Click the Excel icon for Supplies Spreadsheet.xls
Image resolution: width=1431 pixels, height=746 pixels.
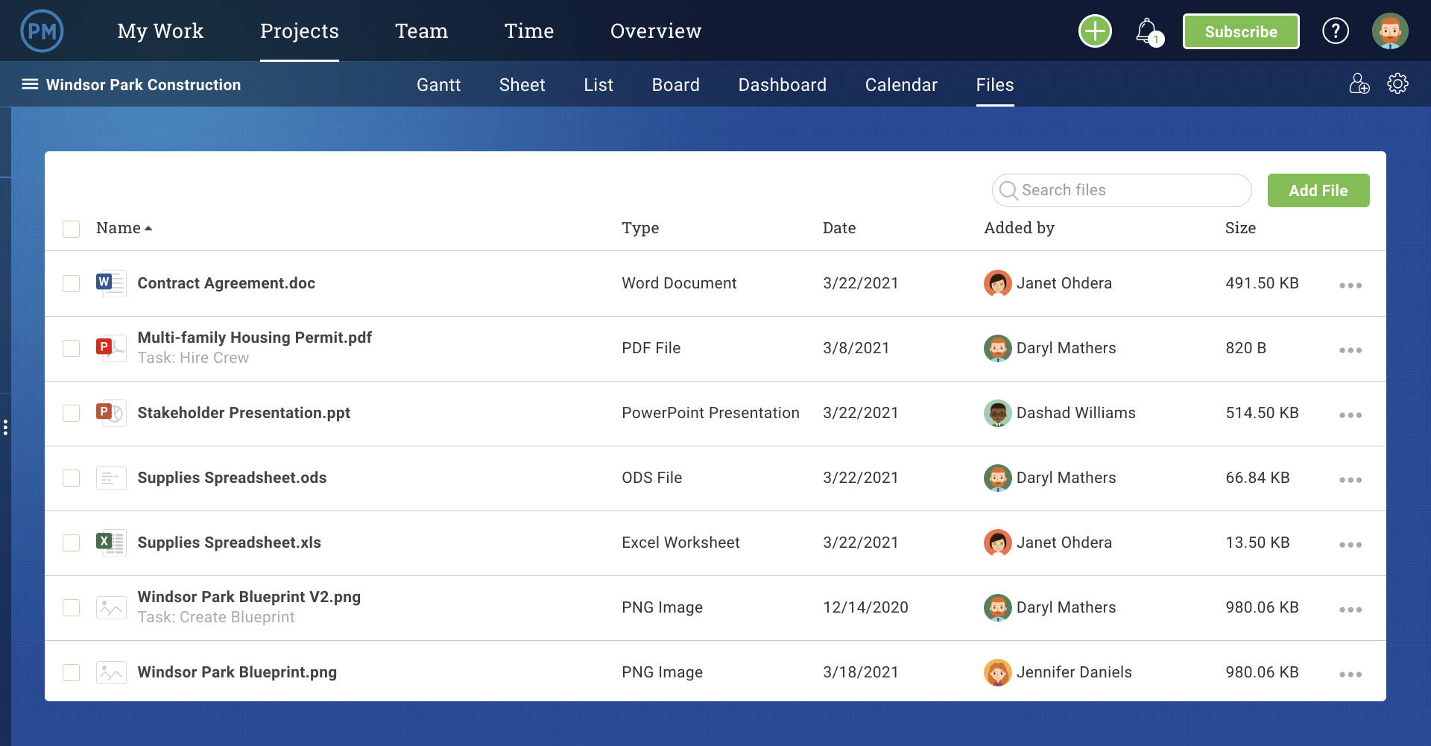(111, 543)
